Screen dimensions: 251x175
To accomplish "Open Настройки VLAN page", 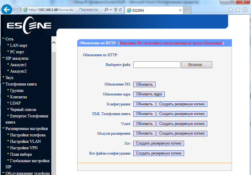I will [26, 142].
